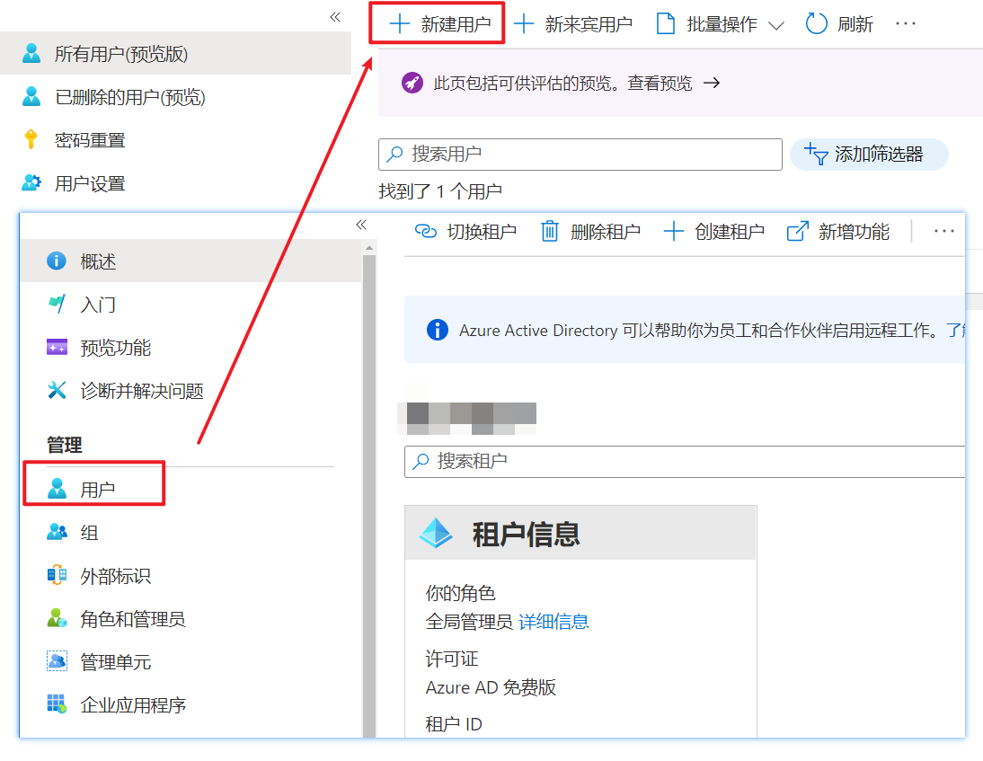Open 概述 in the tenant sidebar

point(98,261)
